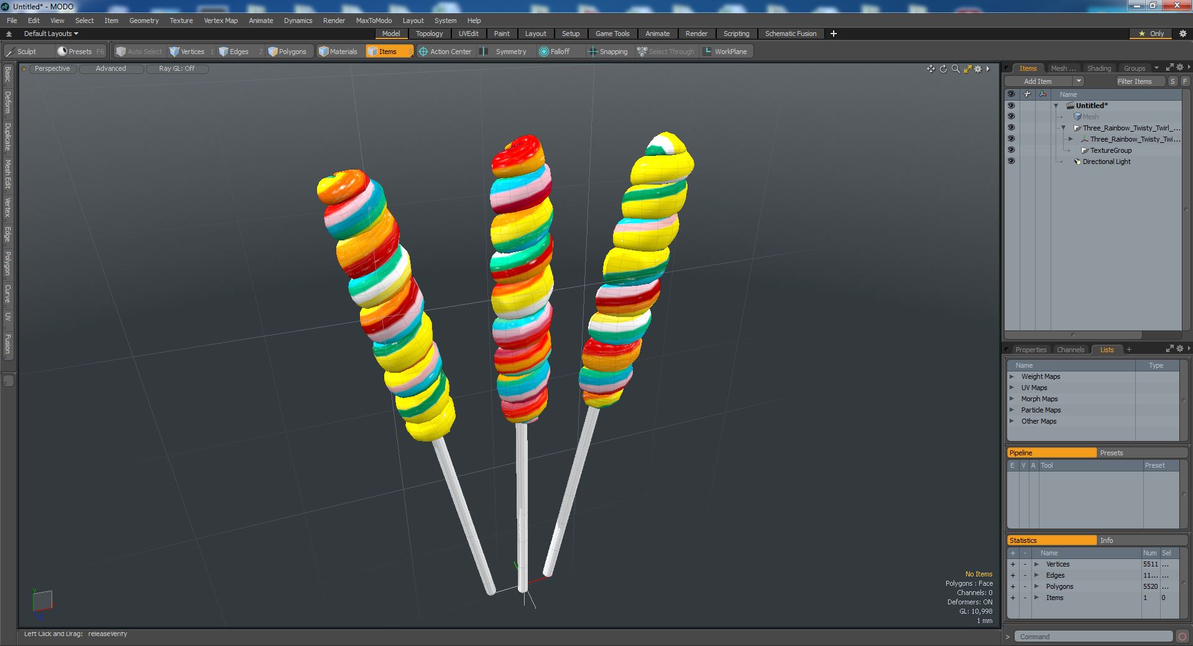Add a new tab in Properties panel
The height and width of the screenshot is (646, 1193).
point(1129,350)
